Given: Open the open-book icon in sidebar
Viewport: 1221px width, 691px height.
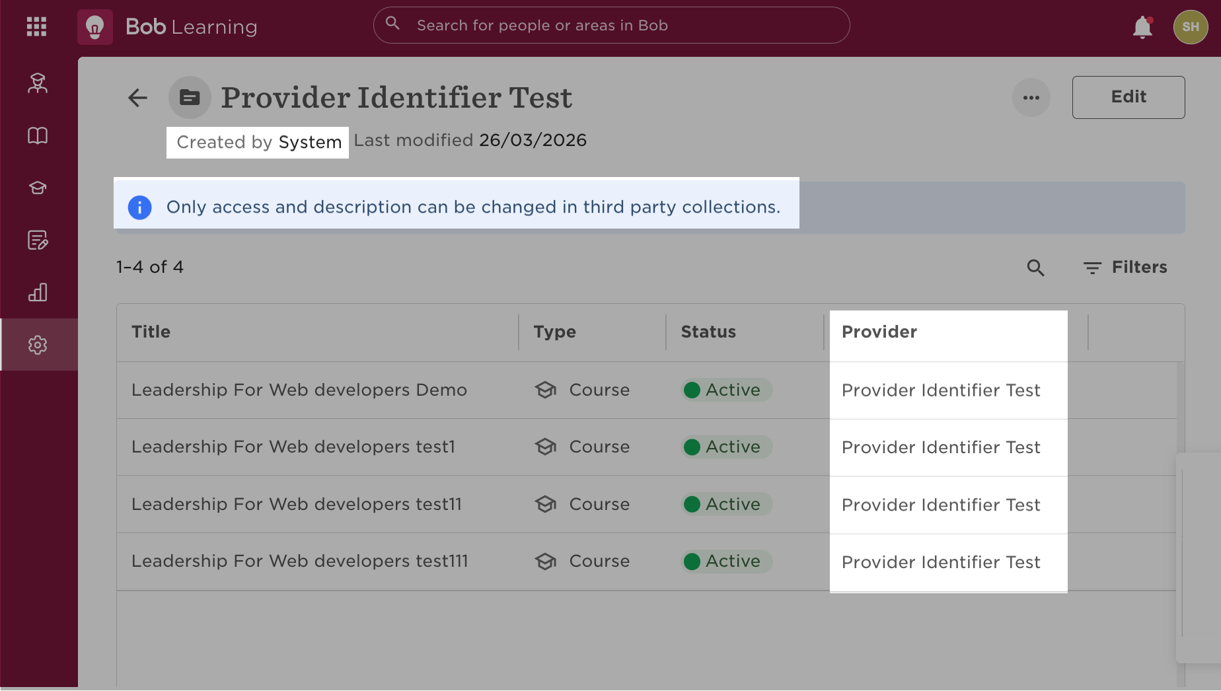Looking at the screenshot, I should pyautogui.click(x=38, y=135).
